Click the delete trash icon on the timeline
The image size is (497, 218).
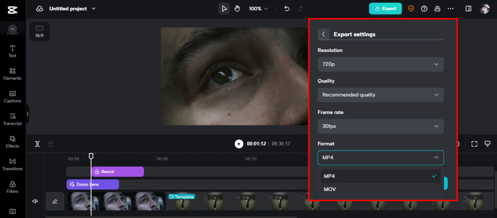click(x=50, y=144)
